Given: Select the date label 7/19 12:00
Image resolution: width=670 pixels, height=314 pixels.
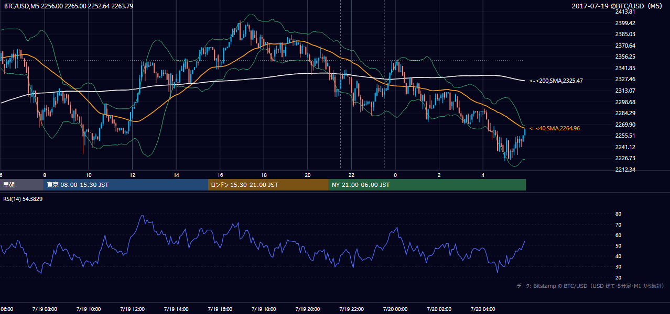Looking at the screenshot, I should pos(132,309).
